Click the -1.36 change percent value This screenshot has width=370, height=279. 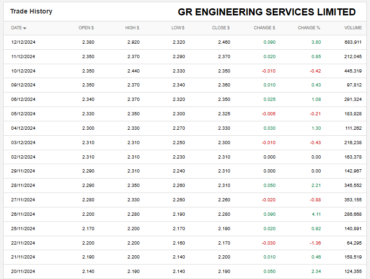[x=315, y=243]
